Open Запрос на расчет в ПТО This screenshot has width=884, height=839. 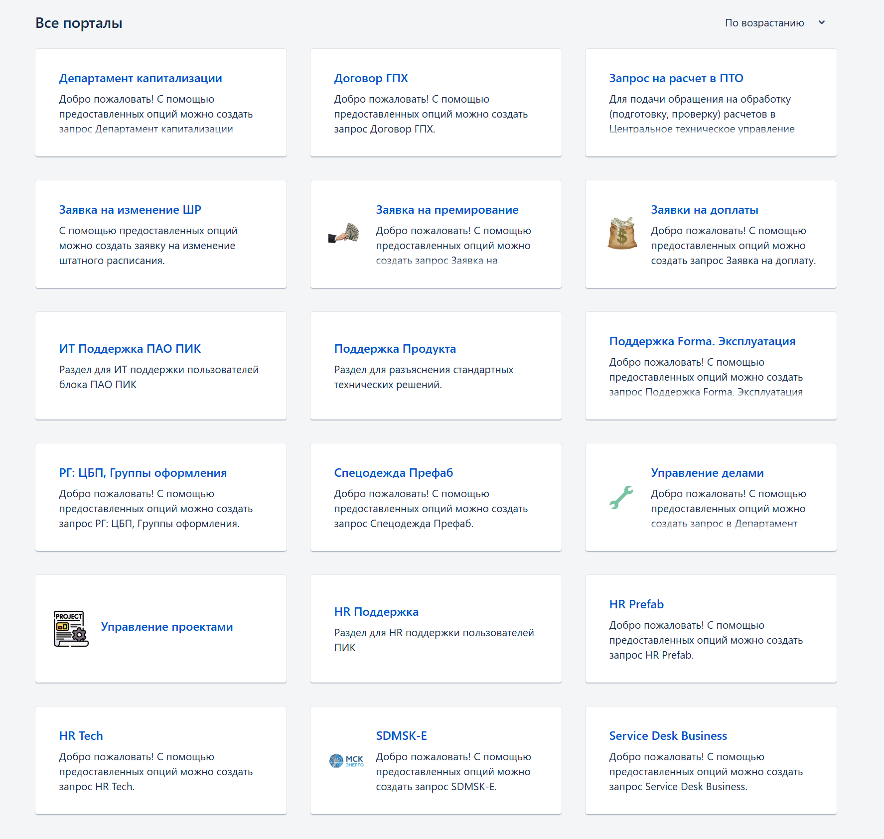coord(676,78)
